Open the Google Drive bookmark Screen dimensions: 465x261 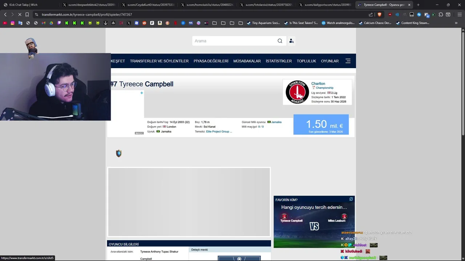click(51, 23)
